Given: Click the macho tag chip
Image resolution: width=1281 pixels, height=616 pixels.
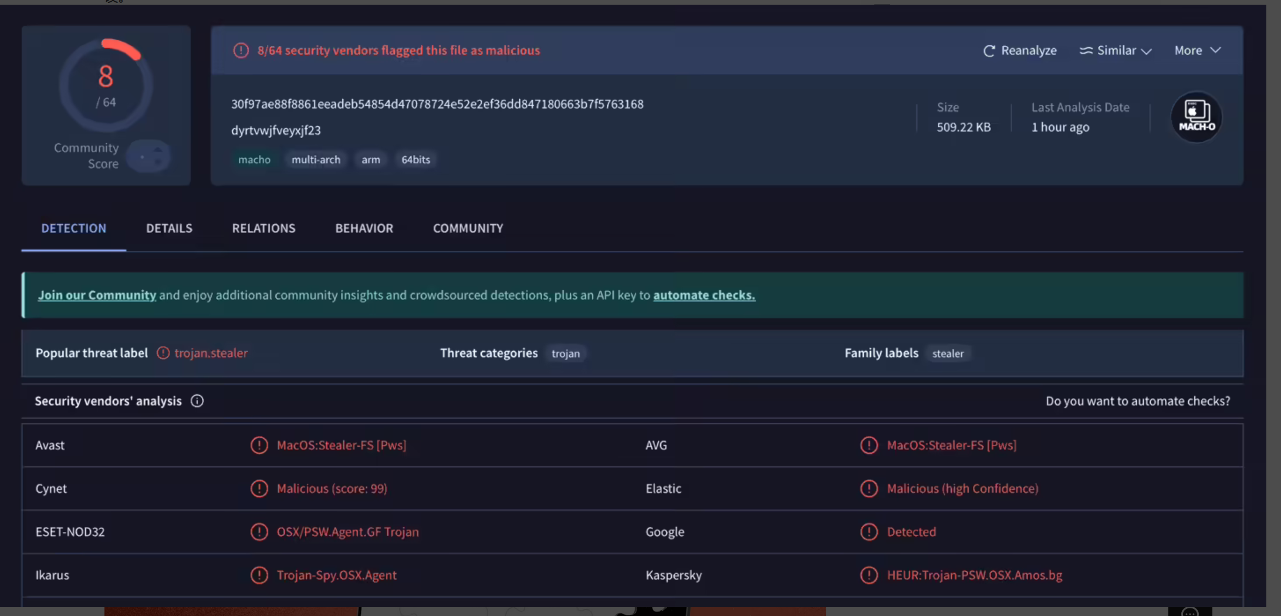Looking at the screenshot, I should 254,160.
